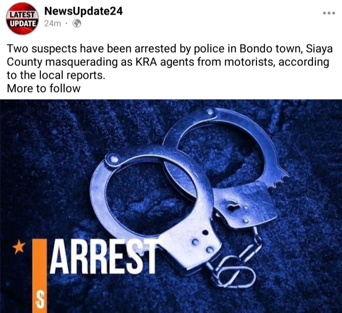Click the left handcuff ring

click(151, 196)
